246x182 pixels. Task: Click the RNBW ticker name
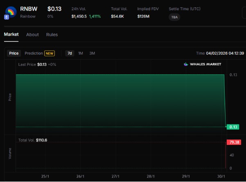[29, 9]
